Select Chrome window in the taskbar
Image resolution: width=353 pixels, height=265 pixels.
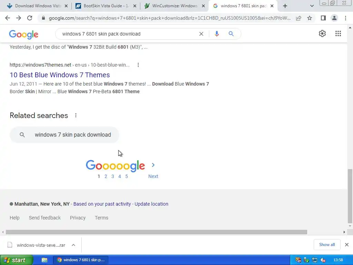tap(81, 260)
